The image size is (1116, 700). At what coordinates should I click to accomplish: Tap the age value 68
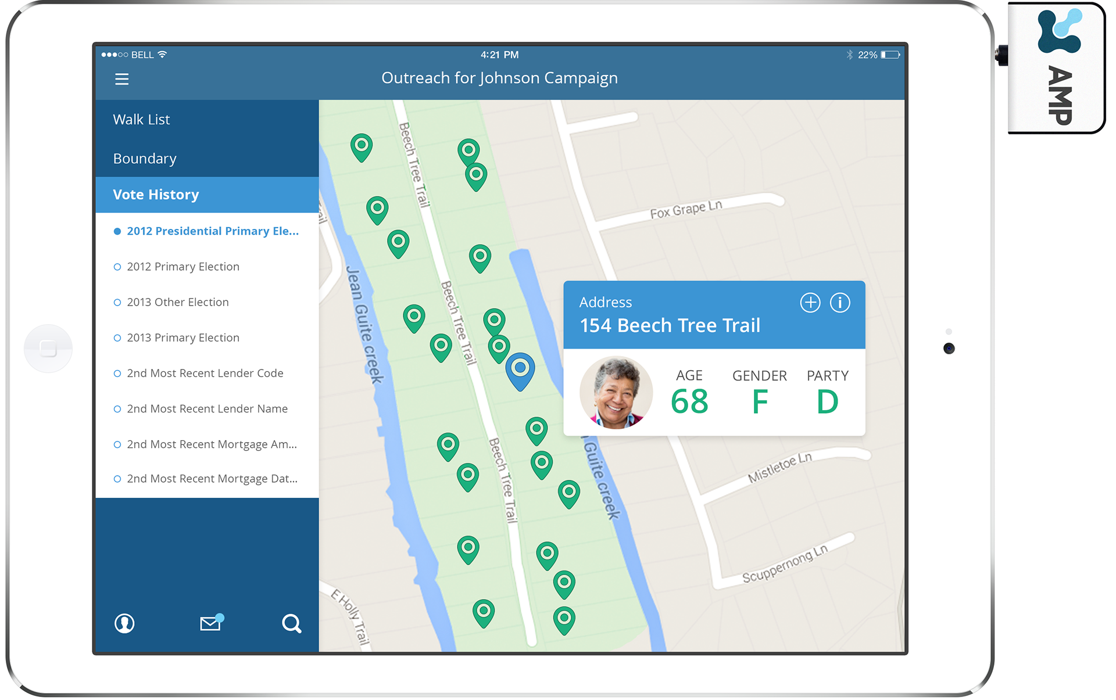[x=689, y=401]
